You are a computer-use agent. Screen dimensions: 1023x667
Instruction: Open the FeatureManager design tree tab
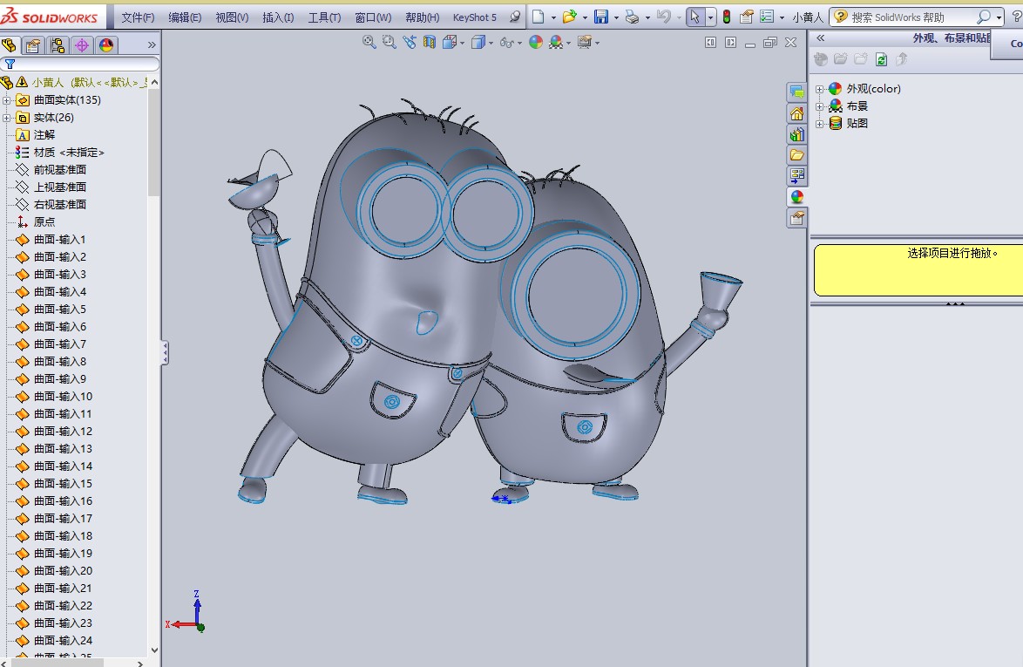[x=9, y=45]
